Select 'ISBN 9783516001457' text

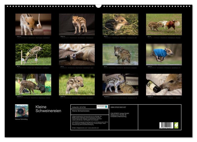(118, 107)
